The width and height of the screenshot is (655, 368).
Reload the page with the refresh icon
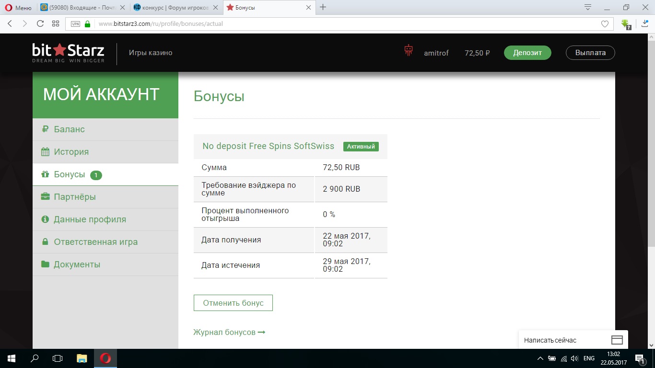(x=40, y=23)
